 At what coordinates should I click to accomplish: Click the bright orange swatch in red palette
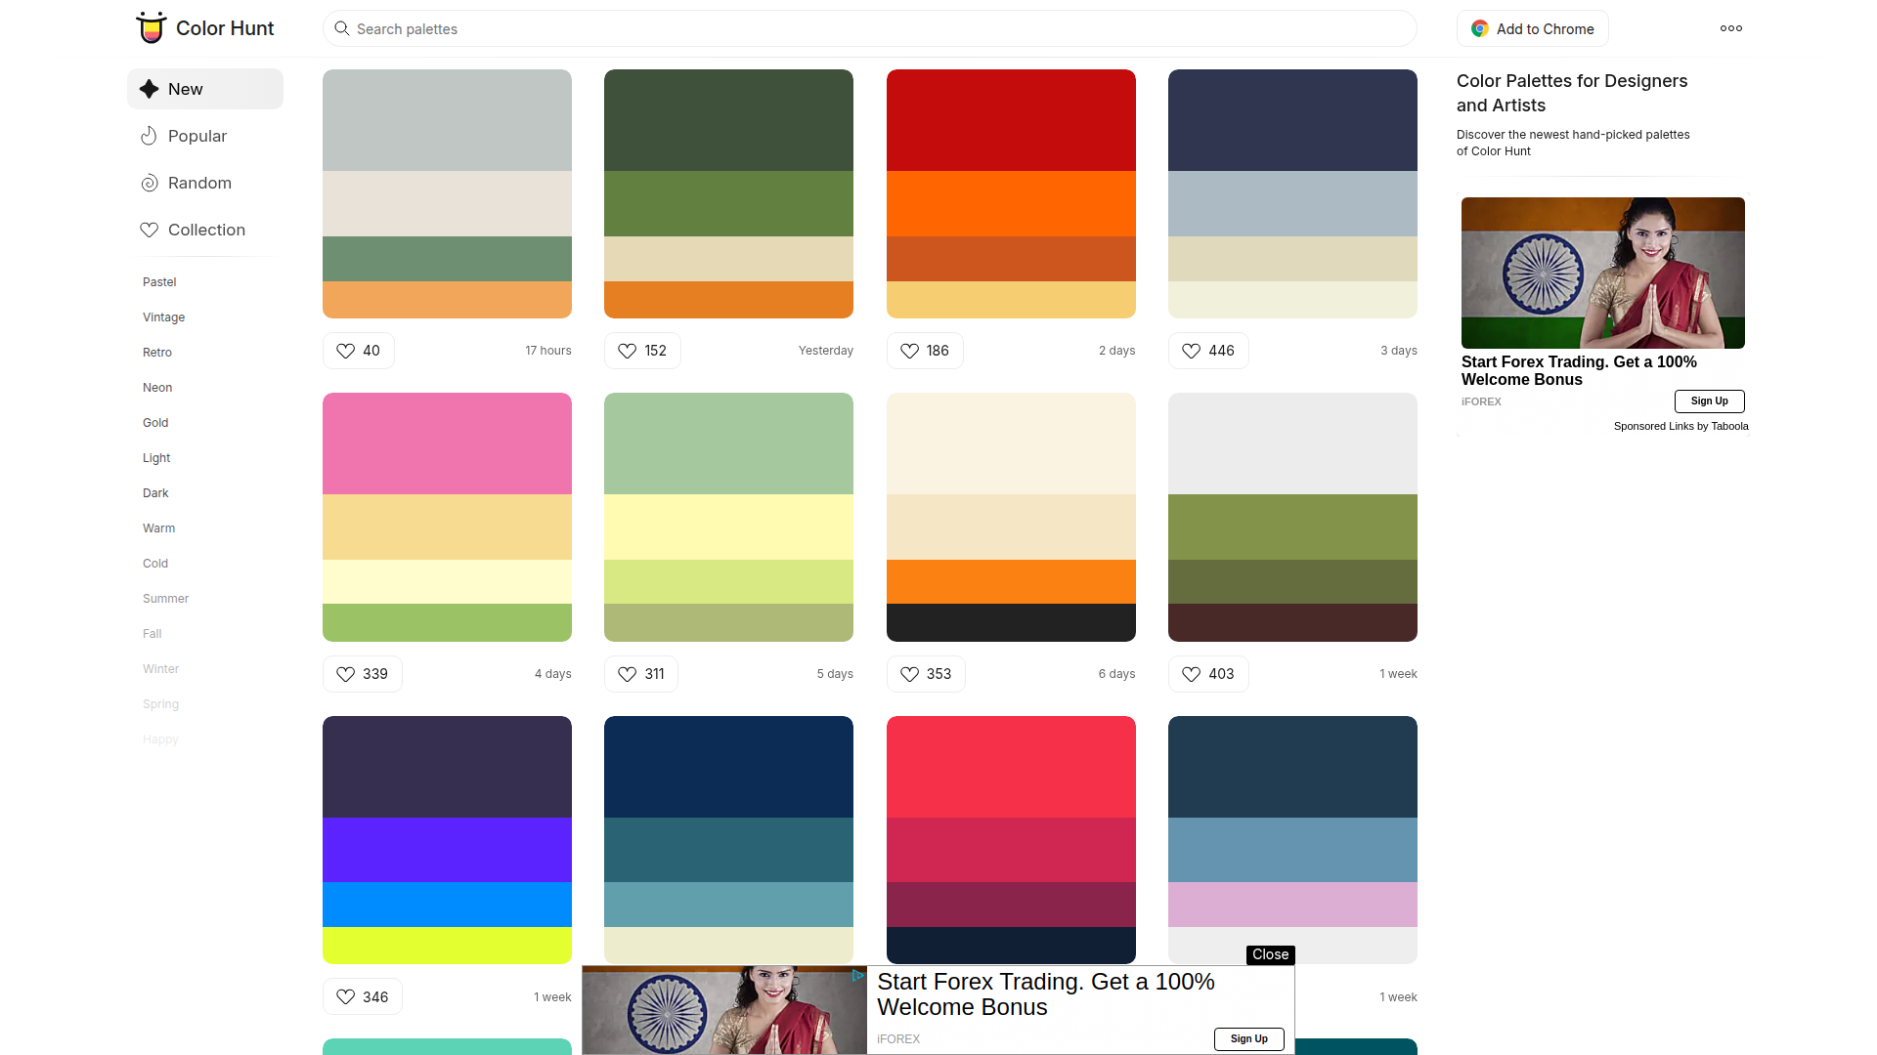click(1011, 203)
